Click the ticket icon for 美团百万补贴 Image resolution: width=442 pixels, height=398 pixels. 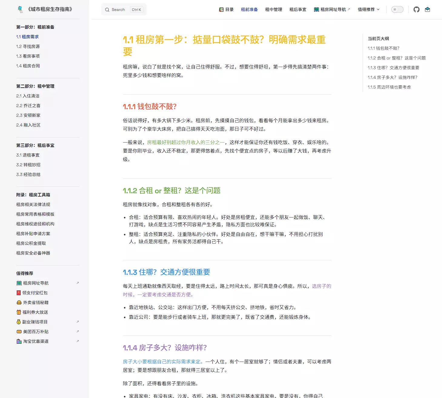pos(19,332)
